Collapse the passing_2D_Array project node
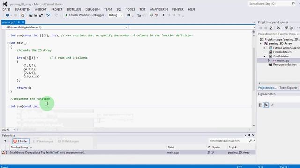300x168 pixels. point(261,43)
